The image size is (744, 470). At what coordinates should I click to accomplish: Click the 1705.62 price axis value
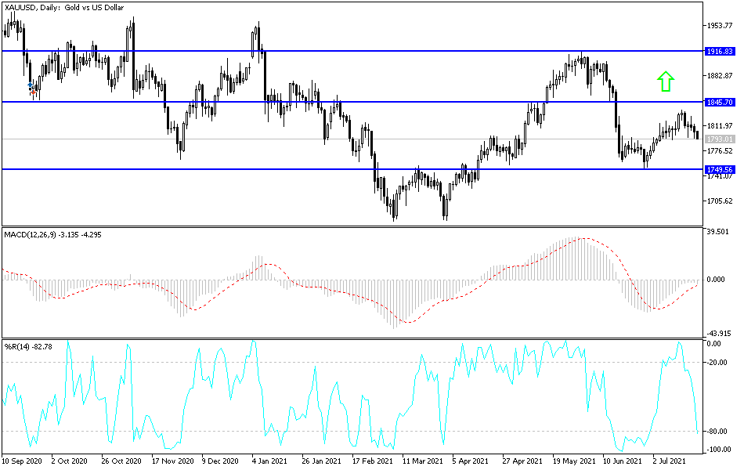click(720, 201)
